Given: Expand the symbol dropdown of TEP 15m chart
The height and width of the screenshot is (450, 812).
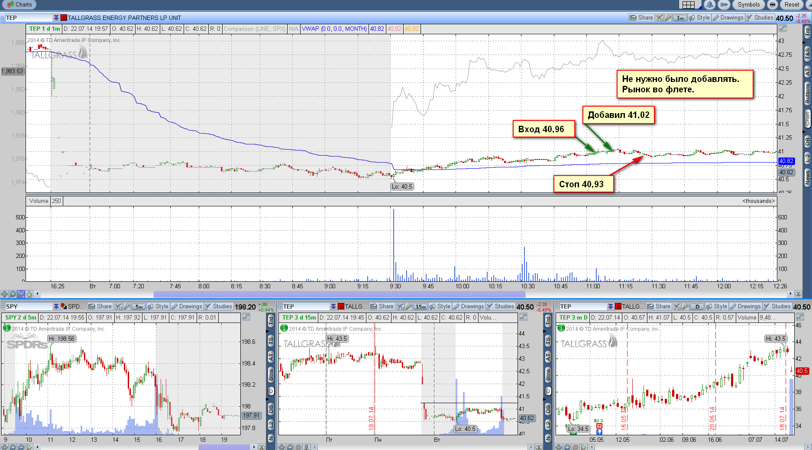Looking at the screenshot, I should (333, 307).
